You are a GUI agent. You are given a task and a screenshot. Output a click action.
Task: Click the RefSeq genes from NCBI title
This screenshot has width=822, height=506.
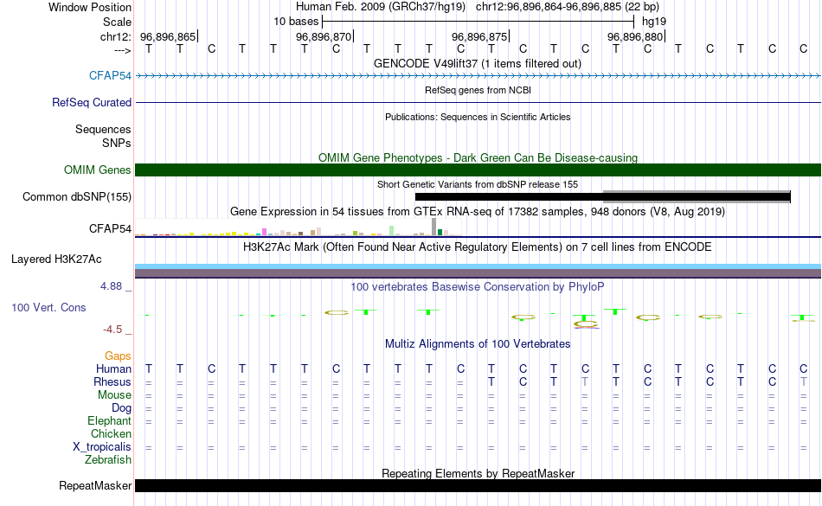[478, 90]
